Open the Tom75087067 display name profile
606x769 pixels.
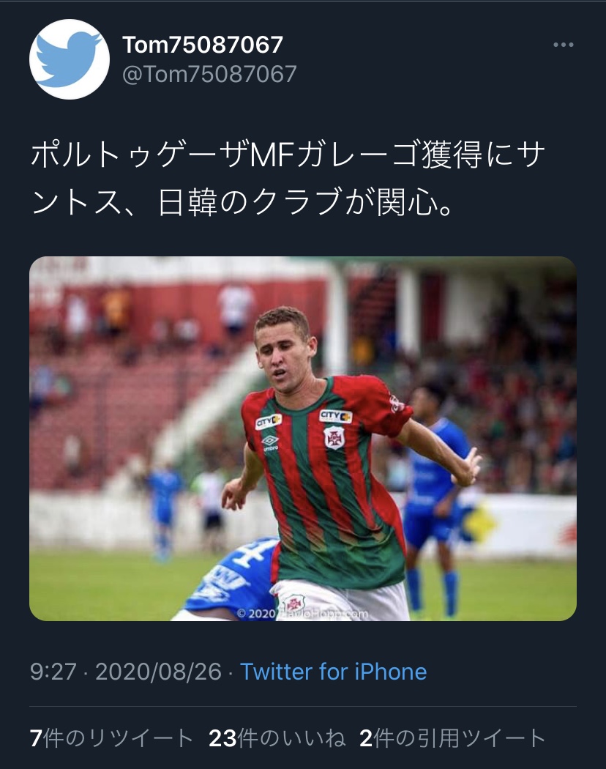point(203,45)
